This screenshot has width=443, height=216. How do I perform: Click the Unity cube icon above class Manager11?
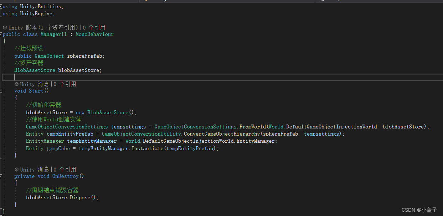click(x=5, y=27)
